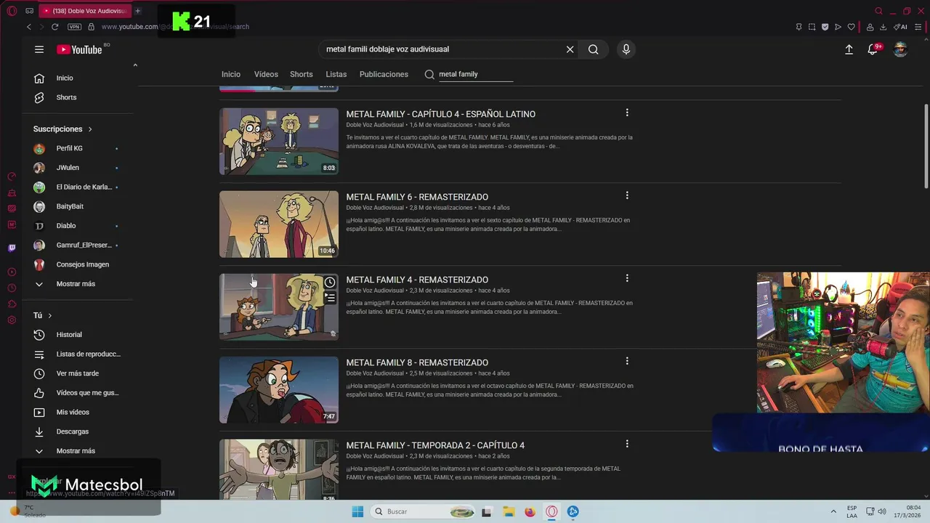
Task: Open Windows Start menu
Action: (357, 511)
